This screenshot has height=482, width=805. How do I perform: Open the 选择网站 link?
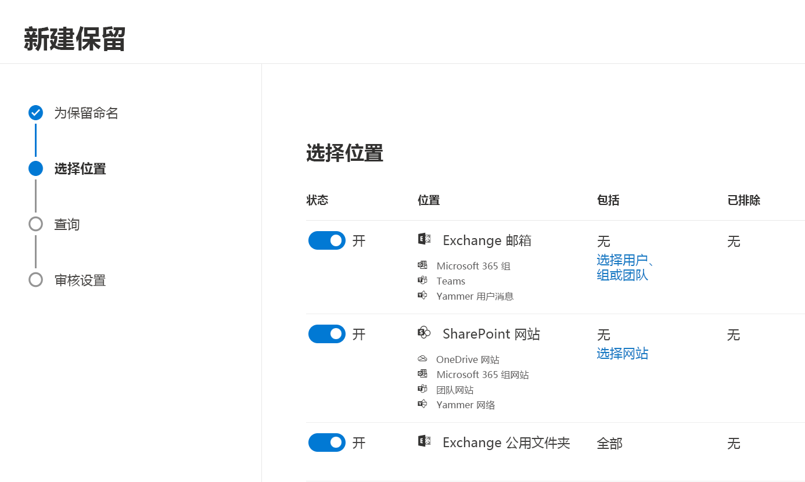coord(623,353)
